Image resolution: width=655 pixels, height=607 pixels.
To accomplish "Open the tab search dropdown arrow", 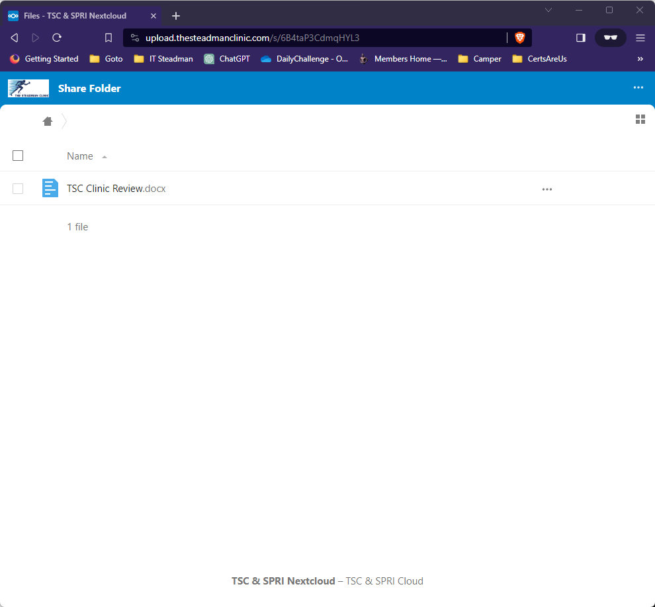I will 548,10.
